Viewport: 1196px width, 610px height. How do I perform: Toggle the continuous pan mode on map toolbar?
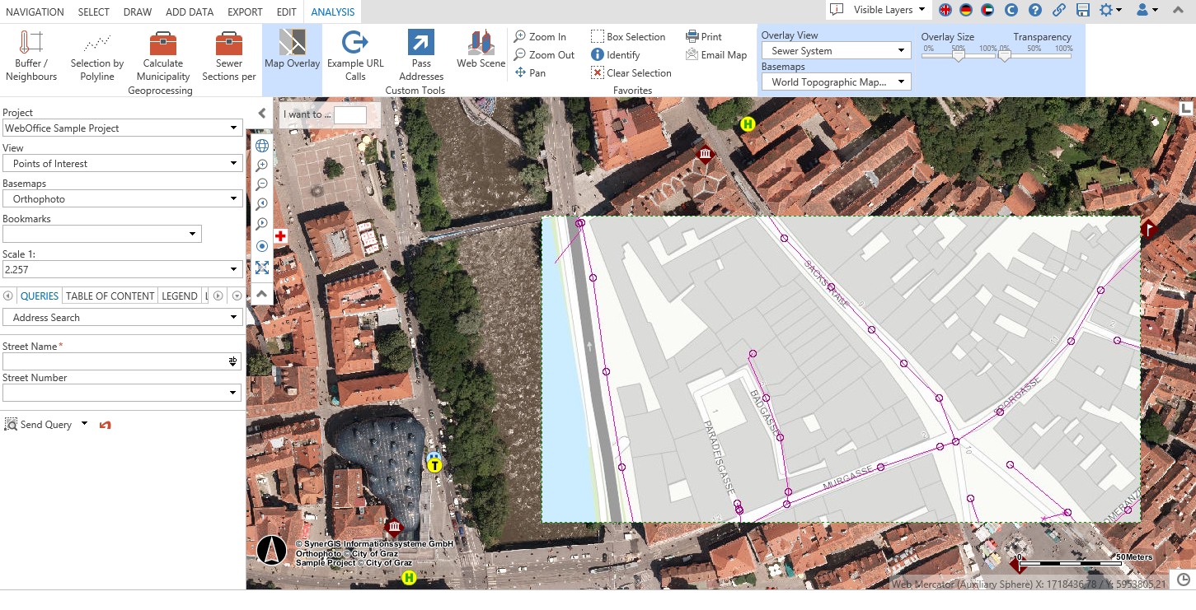point(262,246)
